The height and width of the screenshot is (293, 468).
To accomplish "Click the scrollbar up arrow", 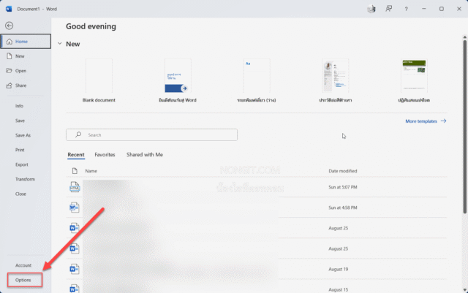I will coord(465,37).
